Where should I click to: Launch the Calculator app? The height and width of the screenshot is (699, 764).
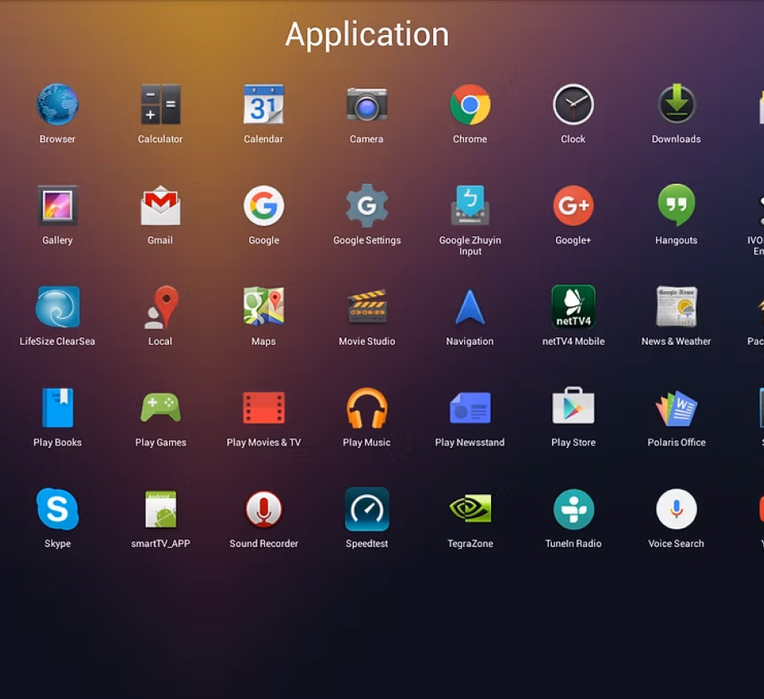point(160,106)
